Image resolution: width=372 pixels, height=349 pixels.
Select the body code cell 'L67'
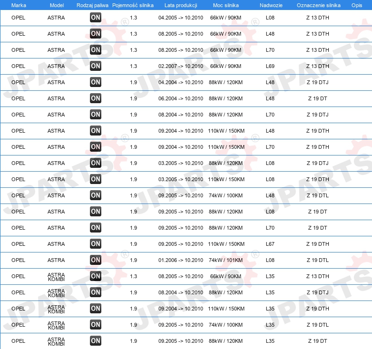pyautogui.click(x=270, y=244)
